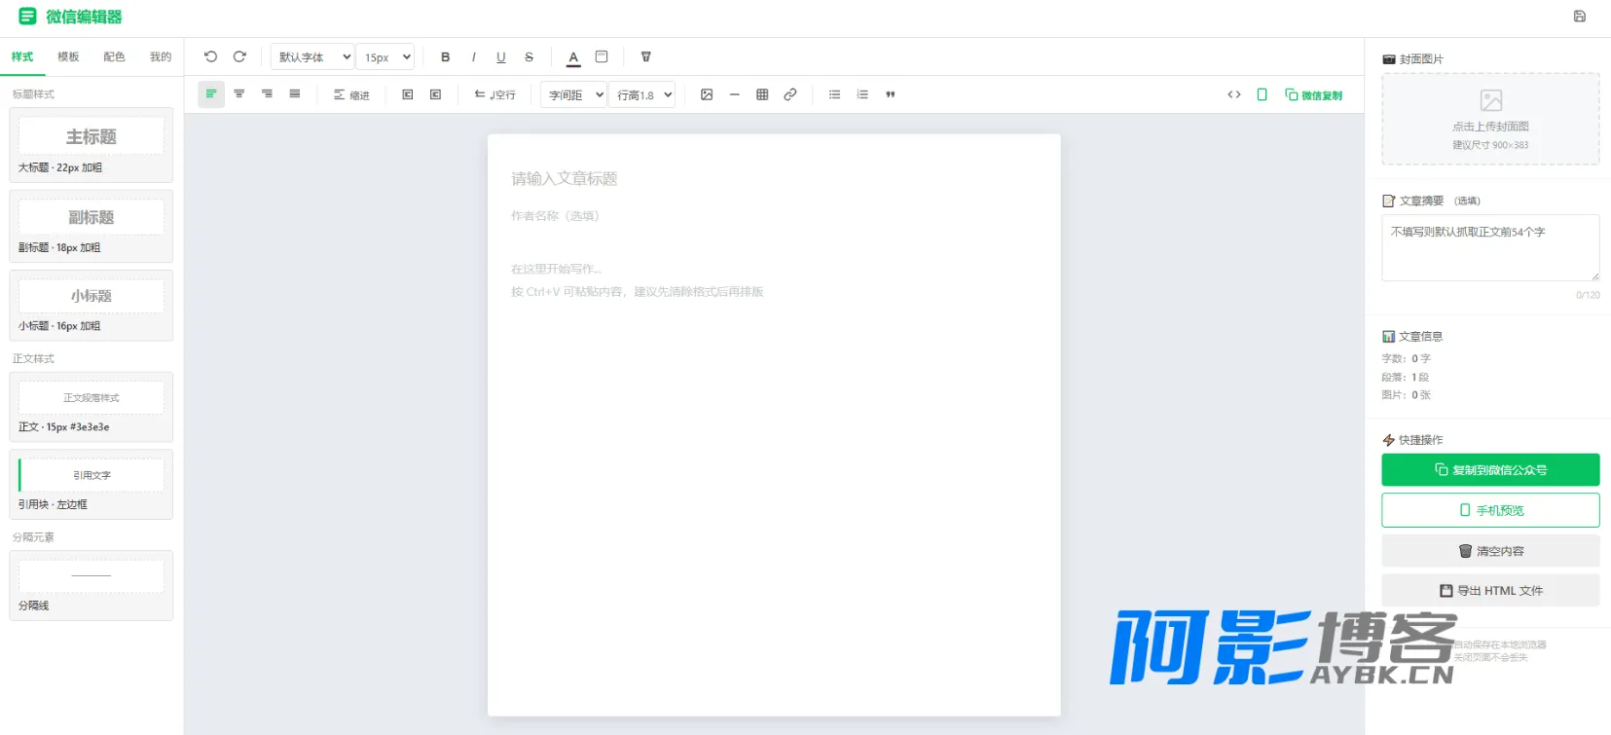This screenshot has height=735, width=1611.
Task: Insert an image into the article
Action: (x=707, y=94)
